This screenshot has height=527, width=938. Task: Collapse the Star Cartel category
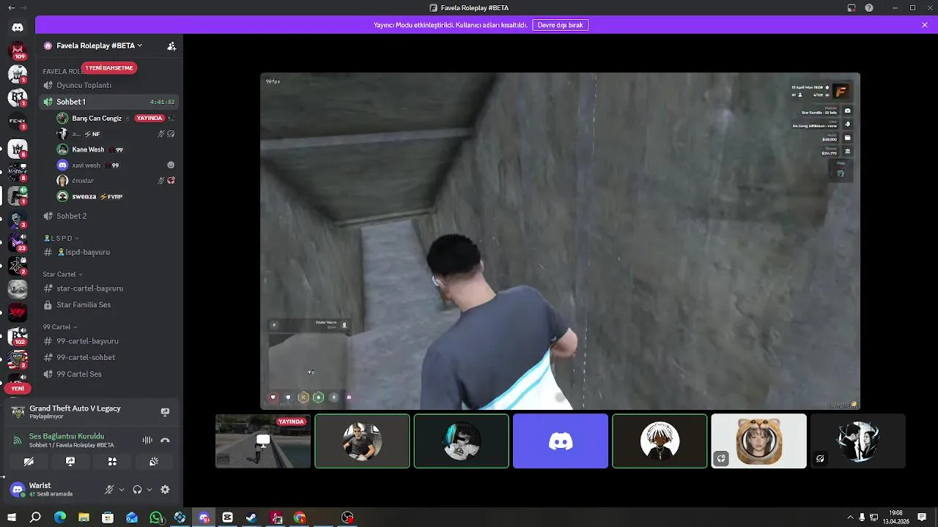click(62, 274)
